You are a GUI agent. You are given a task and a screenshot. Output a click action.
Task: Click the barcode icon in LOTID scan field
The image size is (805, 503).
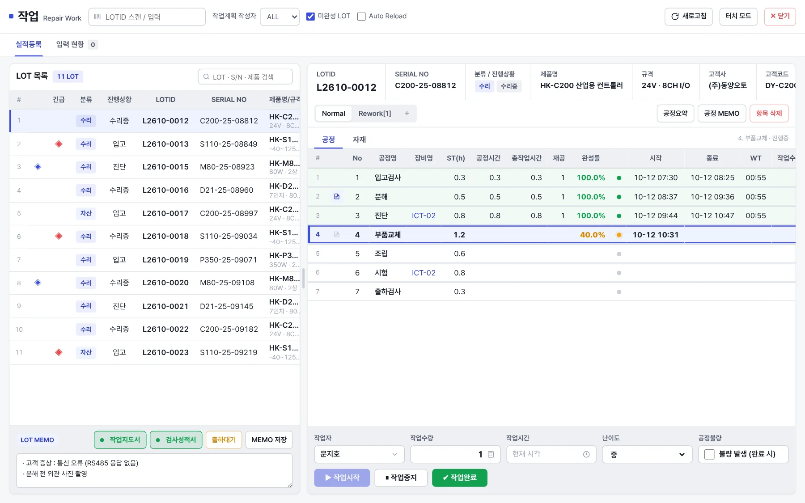(x=97, y=17)
